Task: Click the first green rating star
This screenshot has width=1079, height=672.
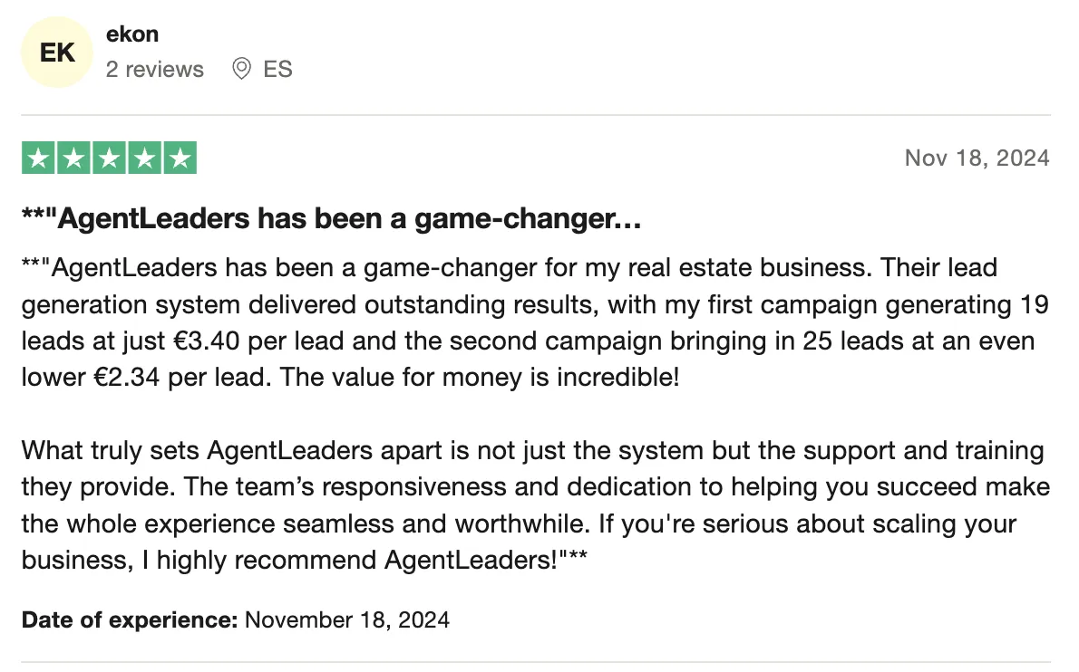Action: [38, 158]
